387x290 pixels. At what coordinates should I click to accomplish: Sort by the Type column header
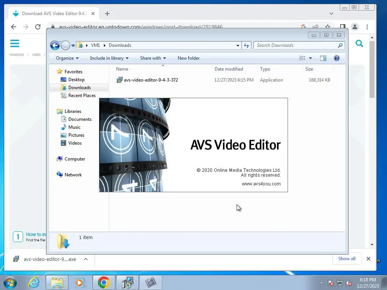[x=280, y=69]
